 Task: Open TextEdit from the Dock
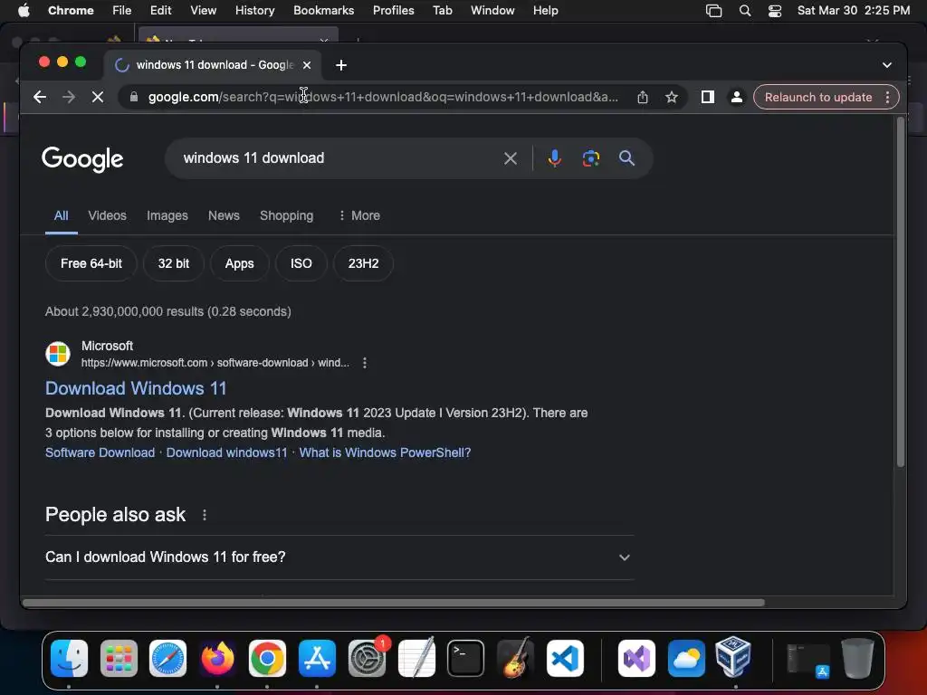tap(416, 658)
